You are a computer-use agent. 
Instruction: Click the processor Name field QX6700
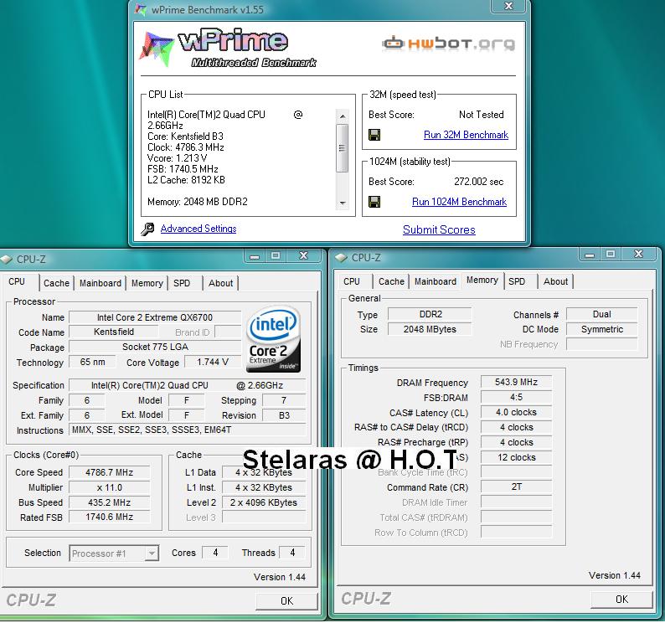(x=155, y=317)
